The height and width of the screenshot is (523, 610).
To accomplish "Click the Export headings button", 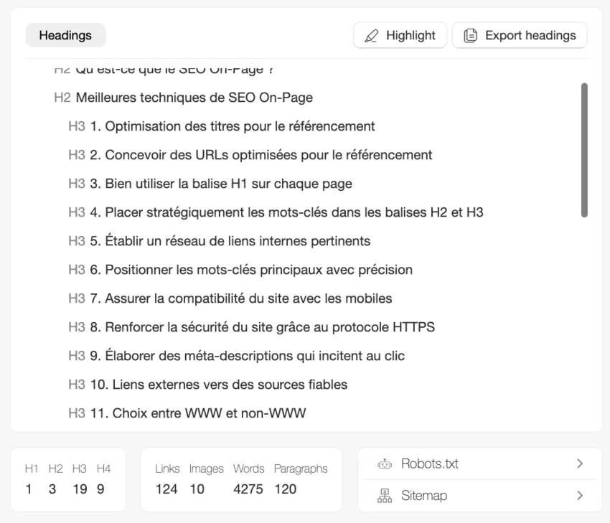I will tap(519, 36).
